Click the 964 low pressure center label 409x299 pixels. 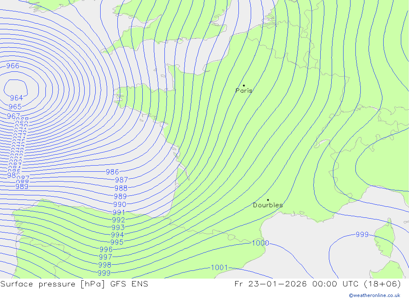point(16,98)
